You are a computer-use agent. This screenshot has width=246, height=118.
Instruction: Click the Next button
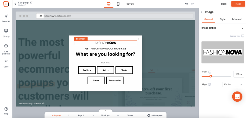point(238,4)
